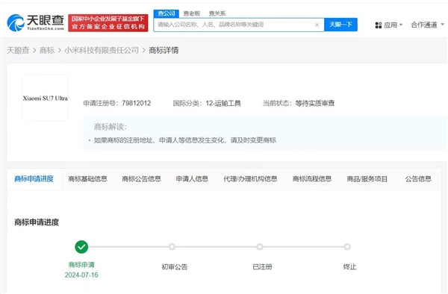The width and height of the screenshot is (448, 294).
Task: Click the 终止 progress step marker
Action: [x=347, y=247]
